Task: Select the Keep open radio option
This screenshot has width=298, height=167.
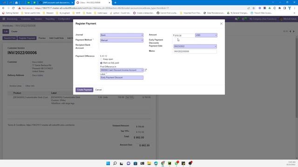Action: [x=102, y=59]
